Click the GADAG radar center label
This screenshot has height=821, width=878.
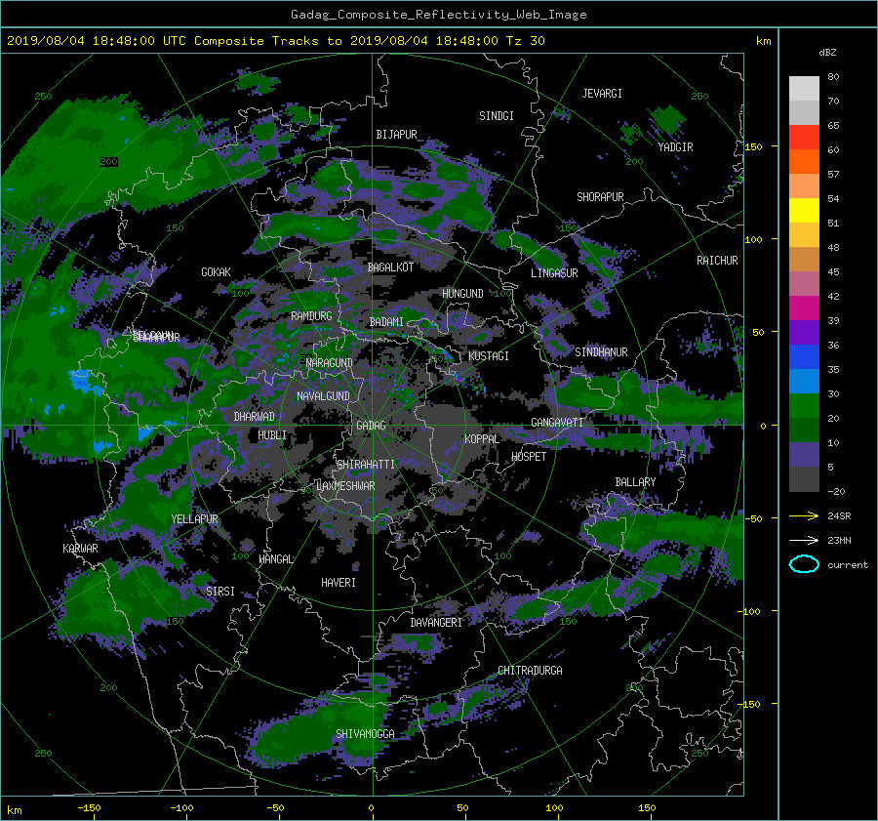pyautogui.click(x=371, y=426)
